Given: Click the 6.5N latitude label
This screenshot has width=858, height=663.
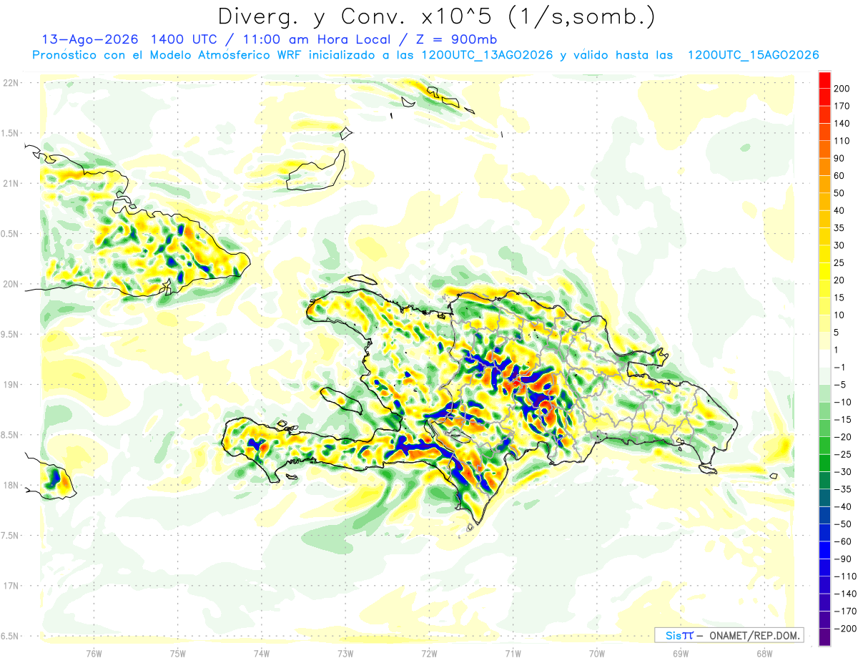Looking at the screenshot, I should click(x=10, y=636).
